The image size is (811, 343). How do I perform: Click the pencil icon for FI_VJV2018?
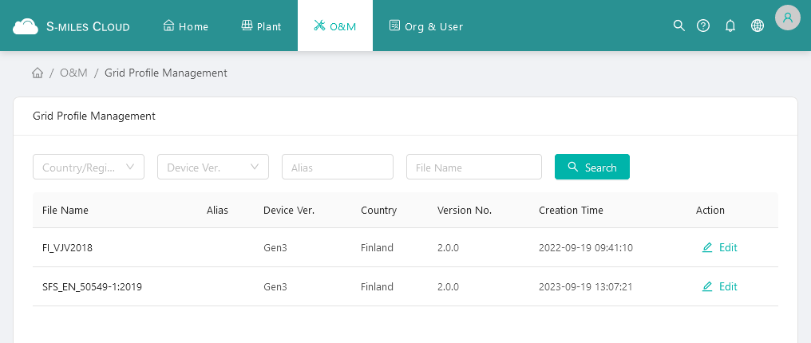[x=707, y=248]
